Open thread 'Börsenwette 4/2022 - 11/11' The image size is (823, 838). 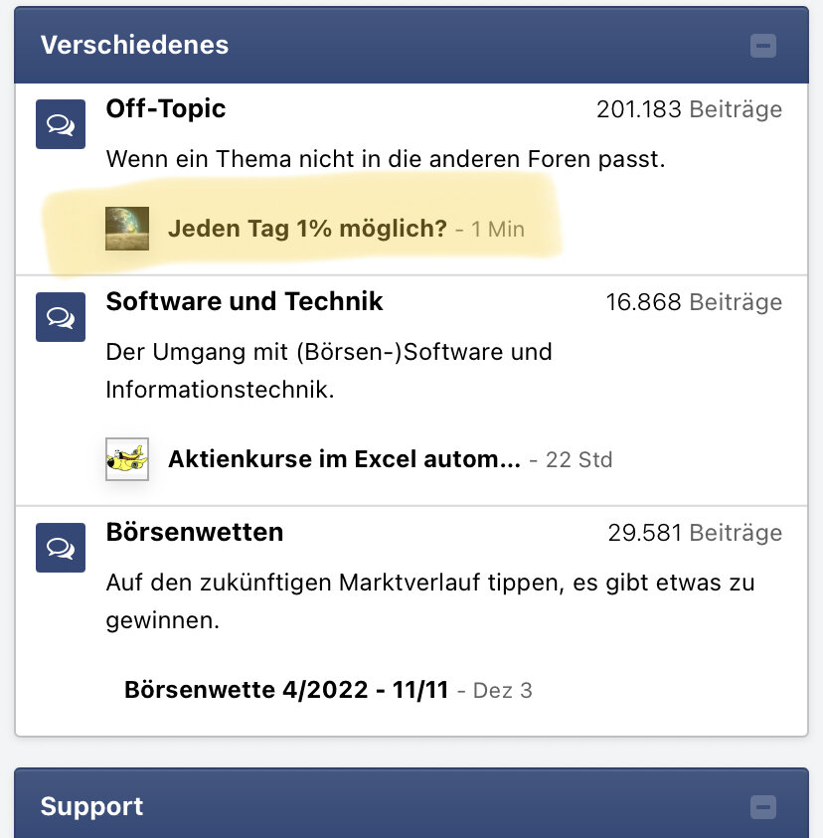click(x=286, y=689)
